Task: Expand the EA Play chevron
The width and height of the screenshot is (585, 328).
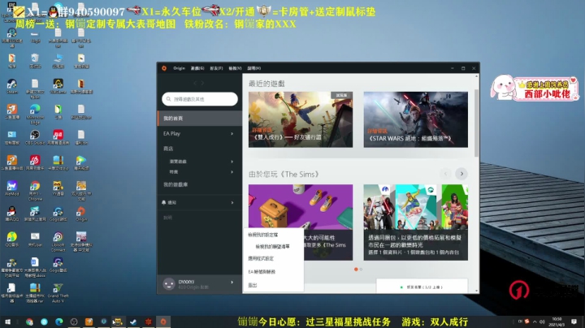Action: 232,133
